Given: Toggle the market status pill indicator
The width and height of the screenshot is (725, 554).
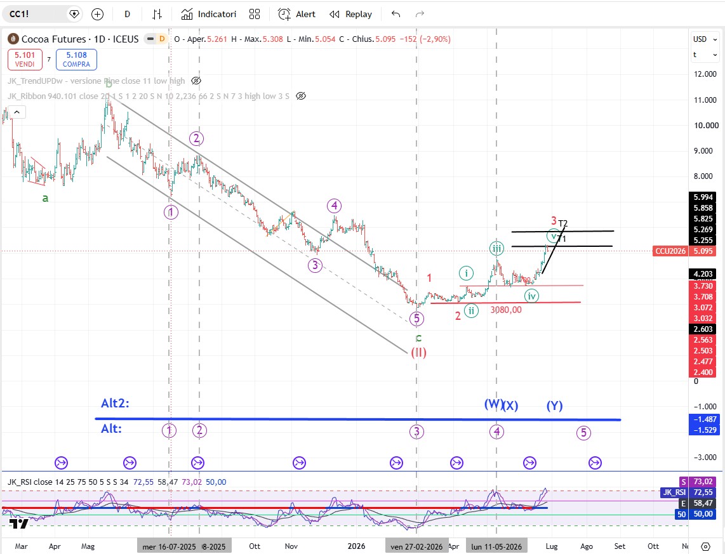Looking at the screenshot, I should [x=150, y=39].
